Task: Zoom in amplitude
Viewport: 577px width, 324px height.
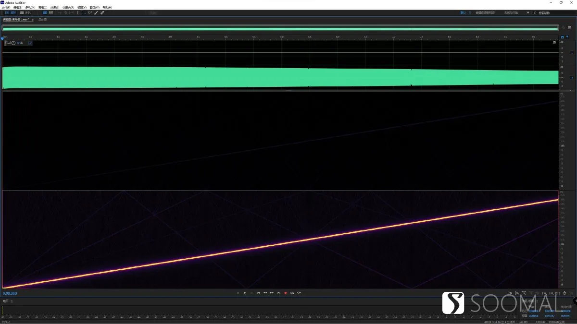Action: click(x=510, y=293)
